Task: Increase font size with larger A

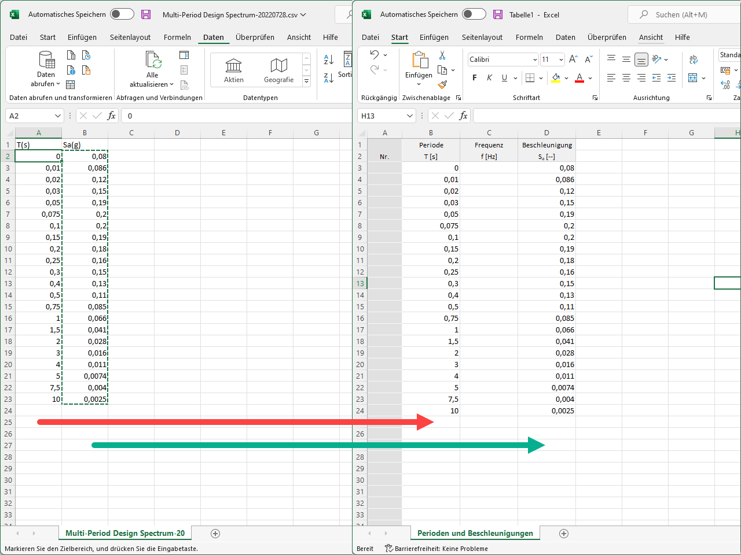Action: point(573,59)
